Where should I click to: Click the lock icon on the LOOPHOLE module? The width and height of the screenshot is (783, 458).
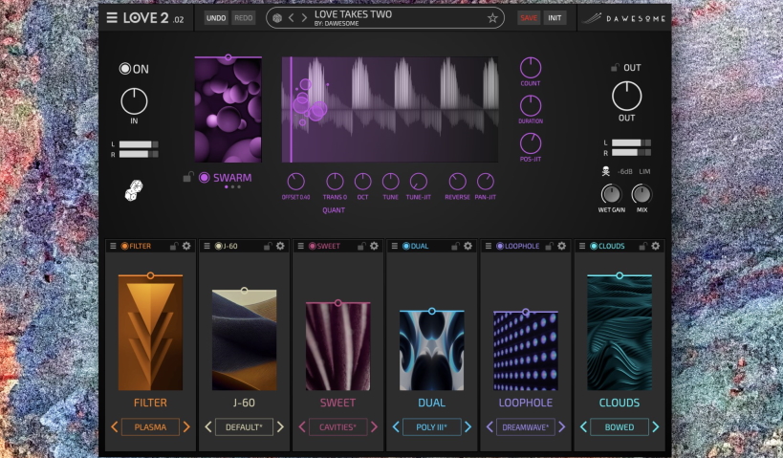(548, 246)
